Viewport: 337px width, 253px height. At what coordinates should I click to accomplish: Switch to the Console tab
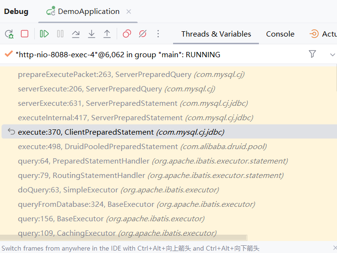click(280, 34)
